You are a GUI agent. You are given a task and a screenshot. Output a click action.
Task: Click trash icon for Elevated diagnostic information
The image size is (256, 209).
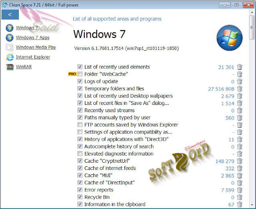(240, 154)
